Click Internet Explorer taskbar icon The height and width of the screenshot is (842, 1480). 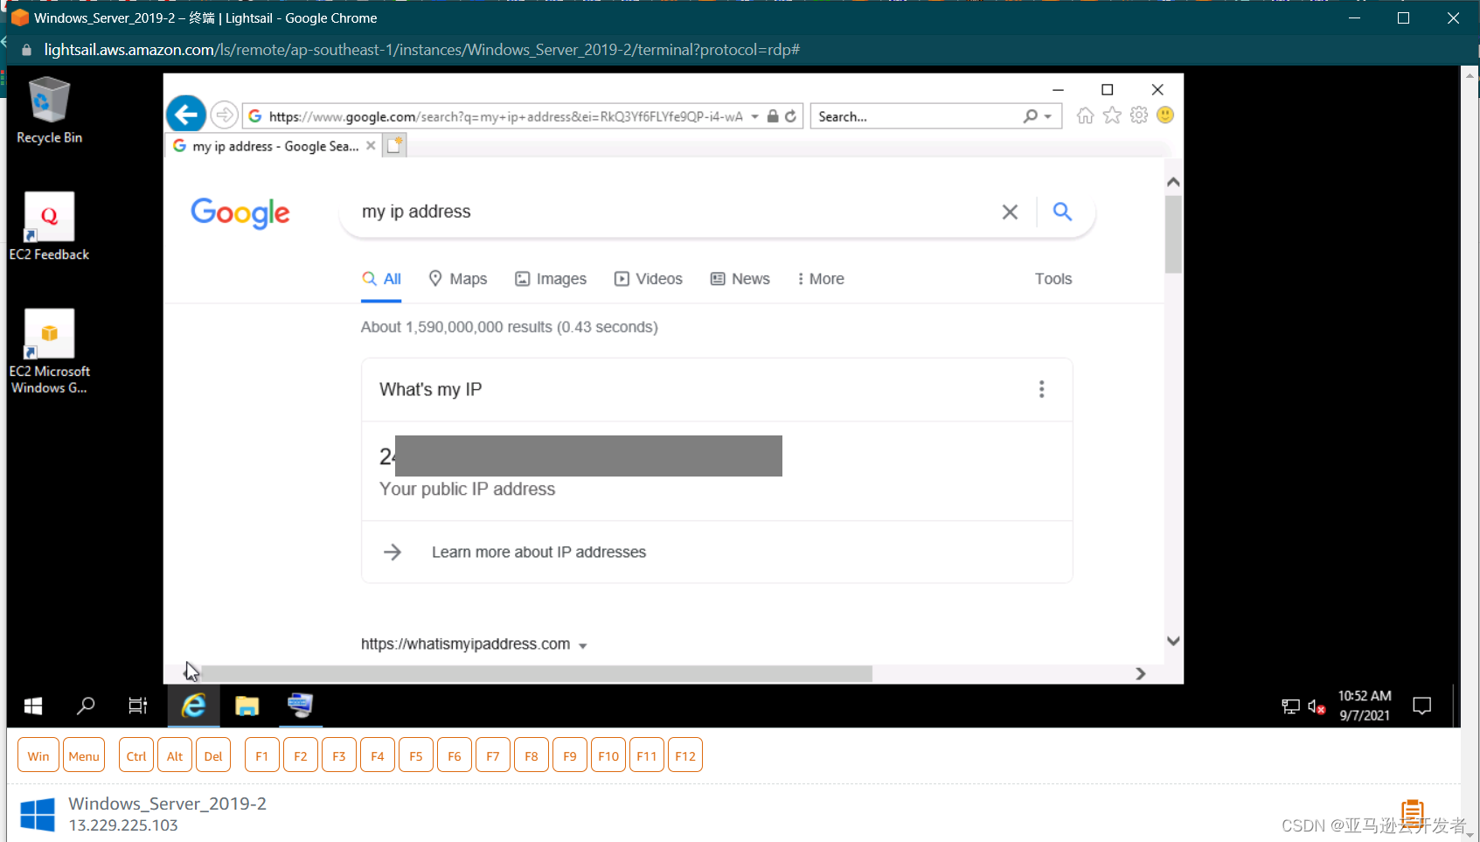[x=193, y=706]
